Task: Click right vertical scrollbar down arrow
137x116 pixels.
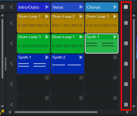Action: 134,106
